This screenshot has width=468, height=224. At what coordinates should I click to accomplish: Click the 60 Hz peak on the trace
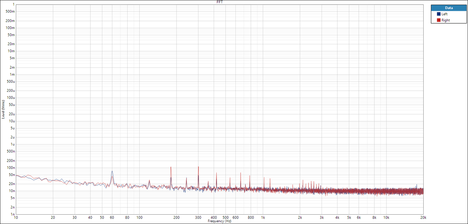pos(112,171)
